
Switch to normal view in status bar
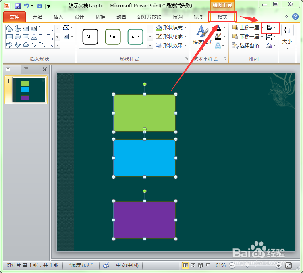186,265
